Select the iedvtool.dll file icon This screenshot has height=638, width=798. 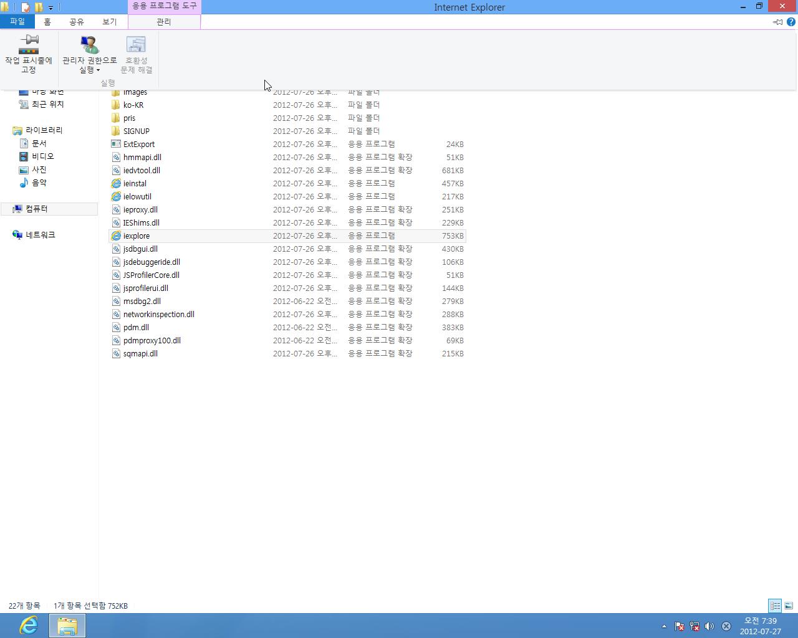116,170
